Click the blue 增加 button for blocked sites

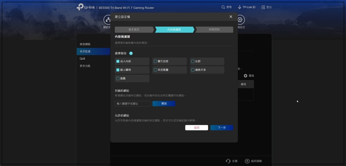click(x=164, y=103)
